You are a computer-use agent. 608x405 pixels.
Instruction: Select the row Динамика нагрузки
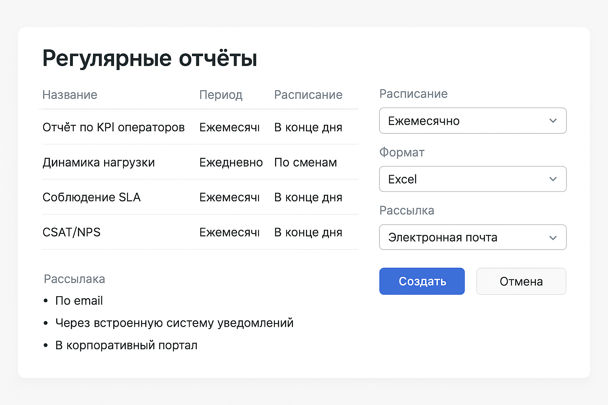[x=200, y=162]
